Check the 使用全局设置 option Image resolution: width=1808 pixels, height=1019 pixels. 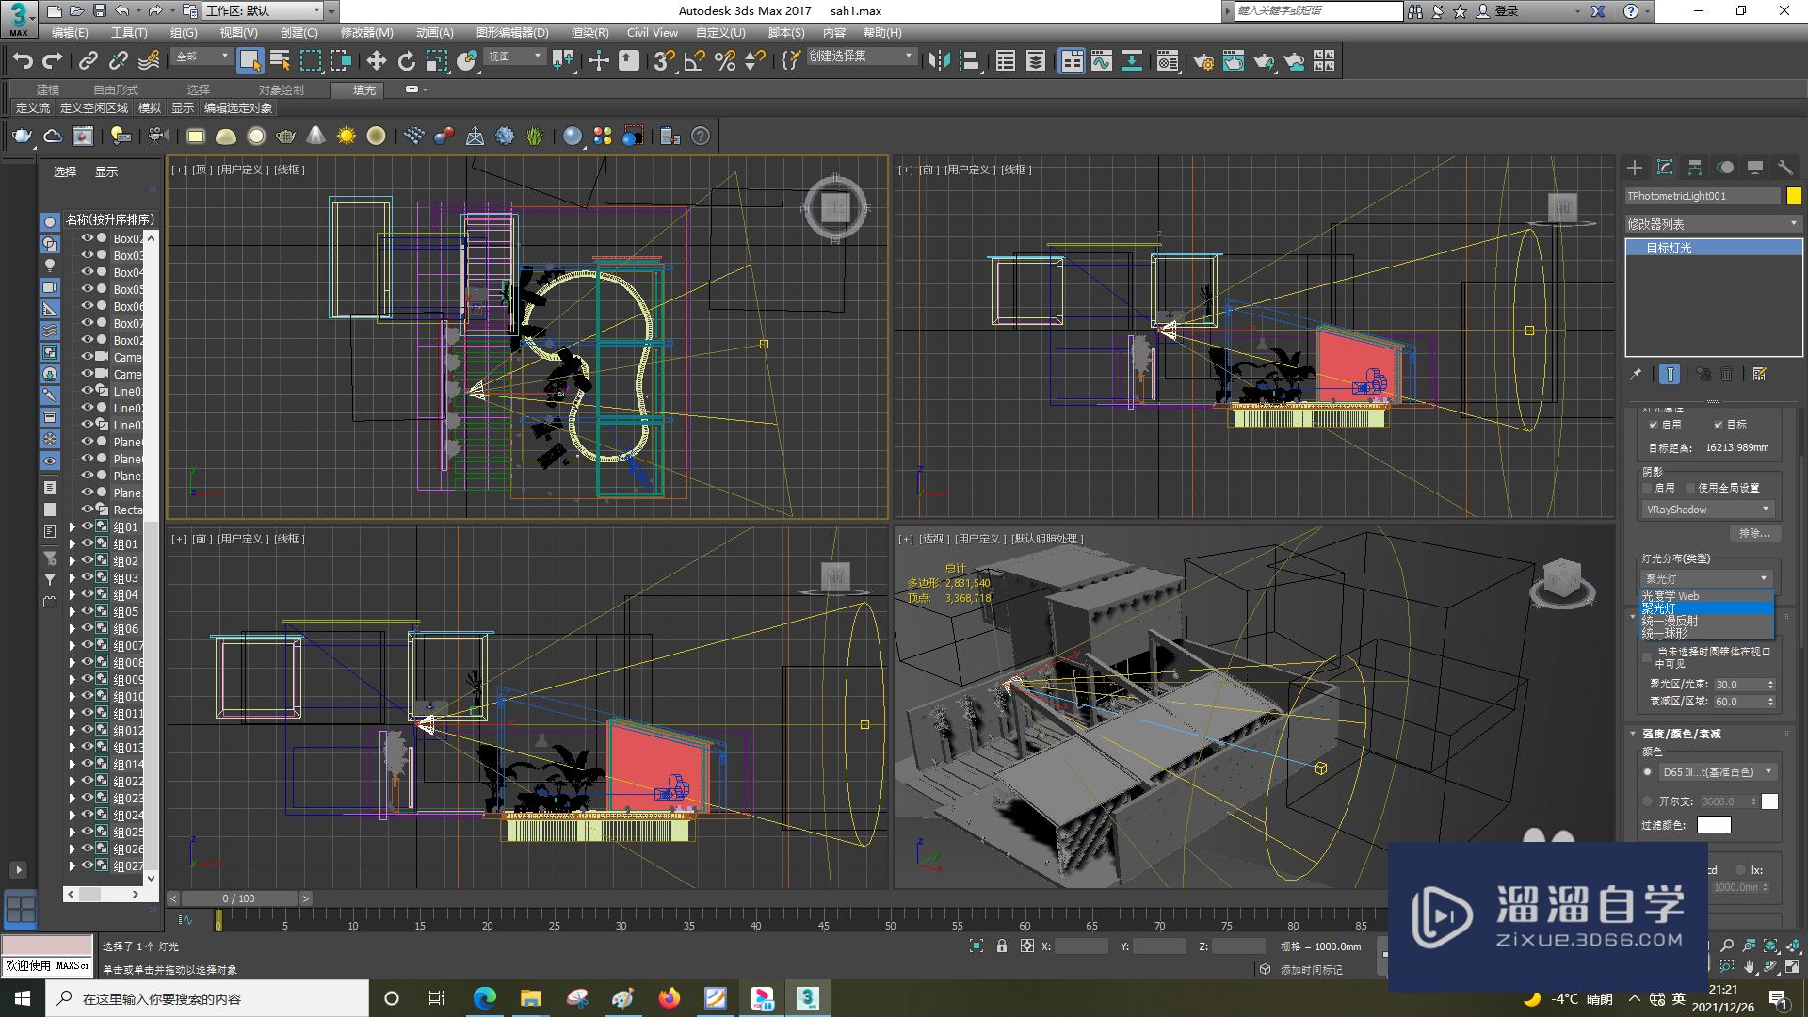point(1690,488)
